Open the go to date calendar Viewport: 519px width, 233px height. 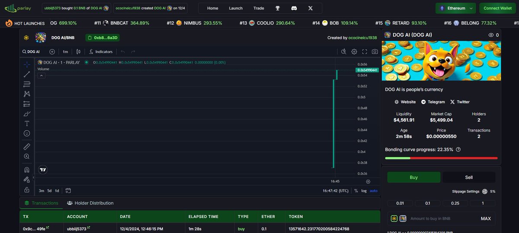click(x=68, y=191)
